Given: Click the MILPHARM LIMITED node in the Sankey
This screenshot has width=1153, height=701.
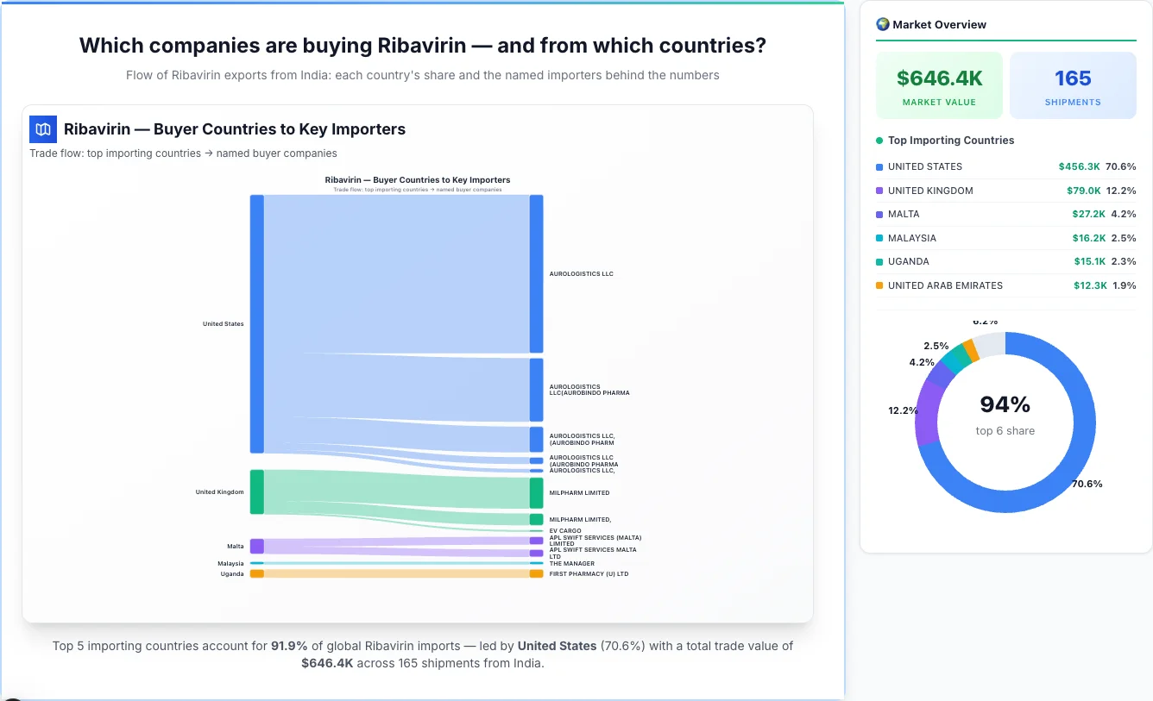Looking at the screenshot, I should 536,492.
